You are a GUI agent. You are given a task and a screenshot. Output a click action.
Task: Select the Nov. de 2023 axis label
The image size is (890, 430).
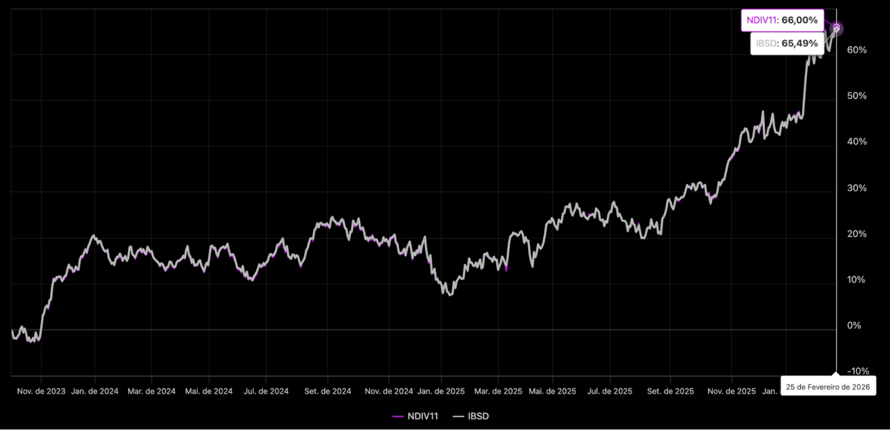(41, 391)
